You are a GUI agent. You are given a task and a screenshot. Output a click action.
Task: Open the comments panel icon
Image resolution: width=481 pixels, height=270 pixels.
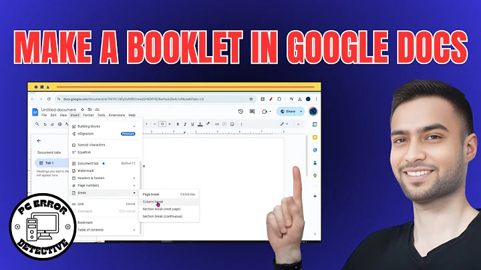[x=252, y=112]
